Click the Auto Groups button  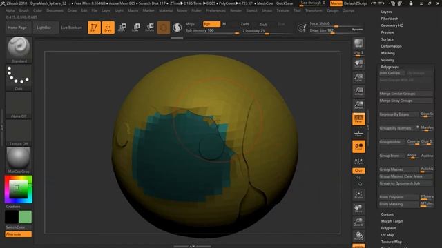point(392,73)
